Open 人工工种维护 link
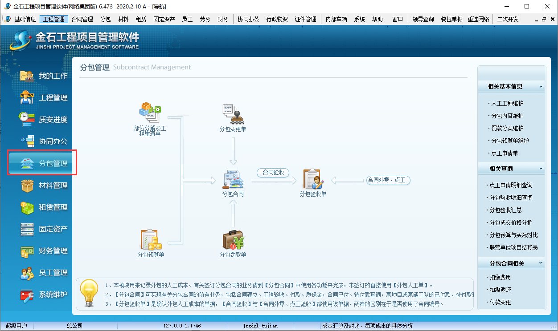This screenshot has height=331, width=558. (x=507, y=103)
